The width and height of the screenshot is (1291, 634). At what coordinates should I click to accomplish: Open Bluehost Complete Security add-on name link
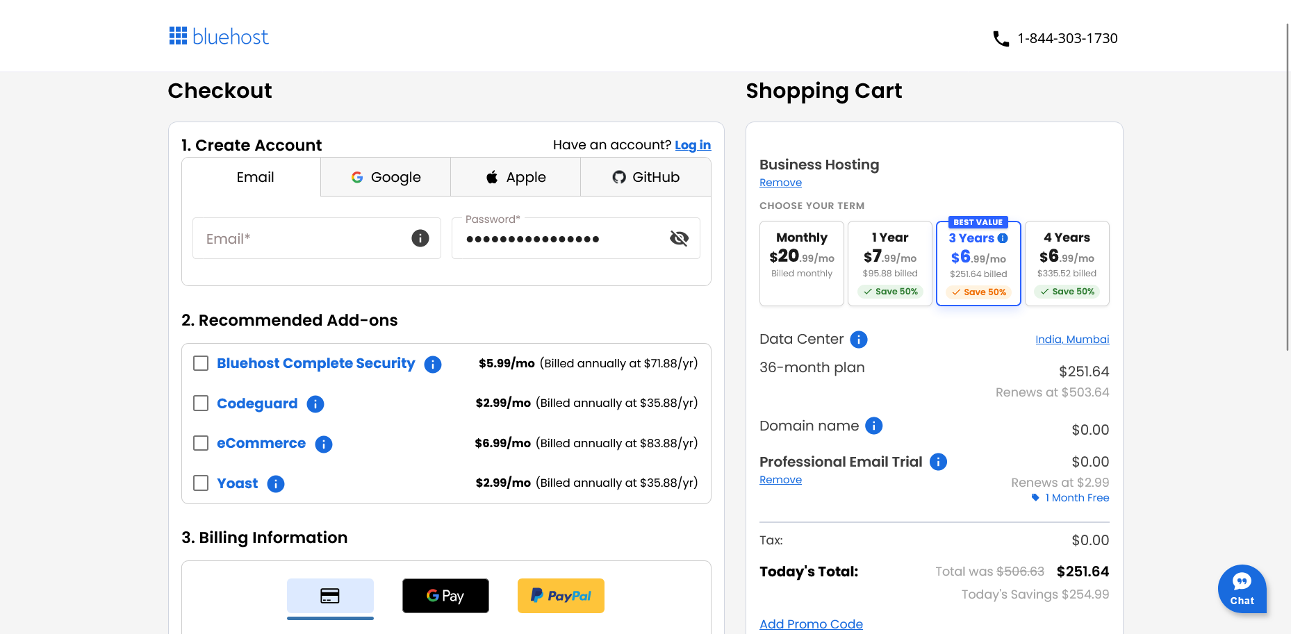315,363
